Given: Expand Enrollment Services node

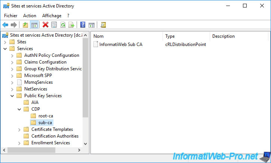Looking at the screenshot, I should point(19,143).
